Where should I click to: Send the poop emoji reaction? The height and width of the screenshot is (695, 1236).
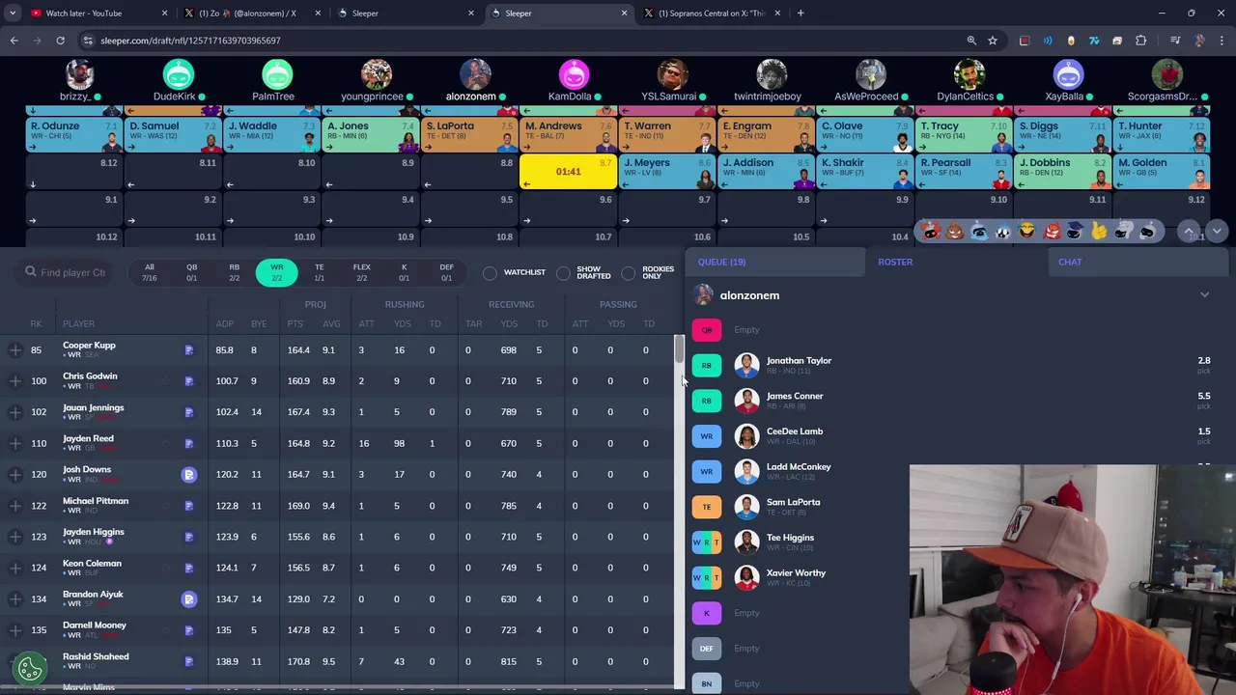954,231
